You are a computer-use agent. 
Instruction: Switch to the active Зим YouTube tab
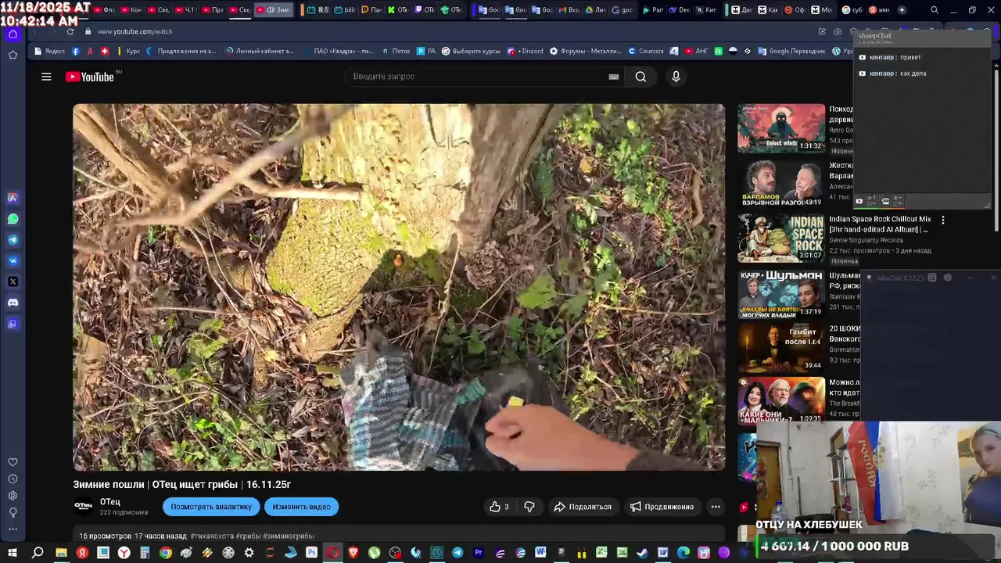pyautogui.click(x=273, y=10)
